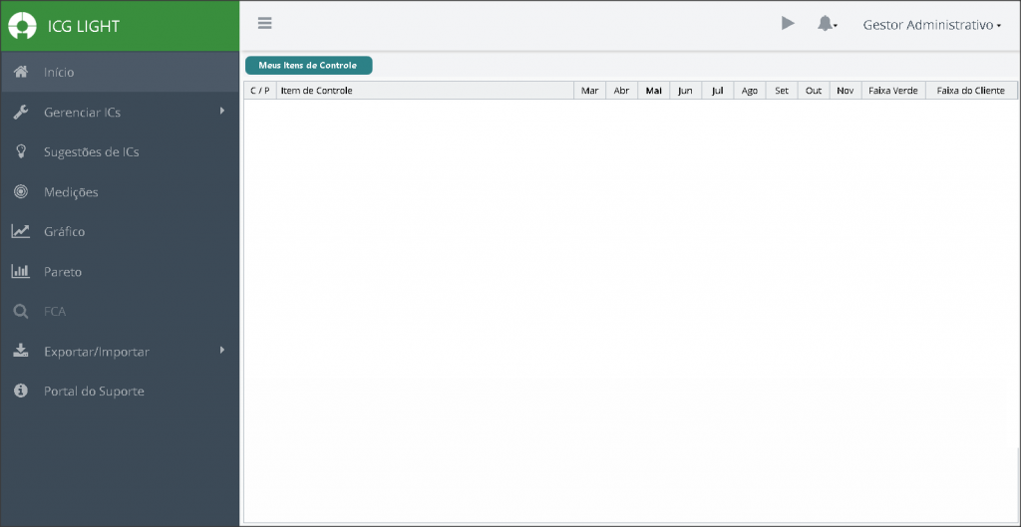Open the Gestor Administrativo user dropdown
1021x527 pixels.
pyautogui.click(x=932, y=25)
